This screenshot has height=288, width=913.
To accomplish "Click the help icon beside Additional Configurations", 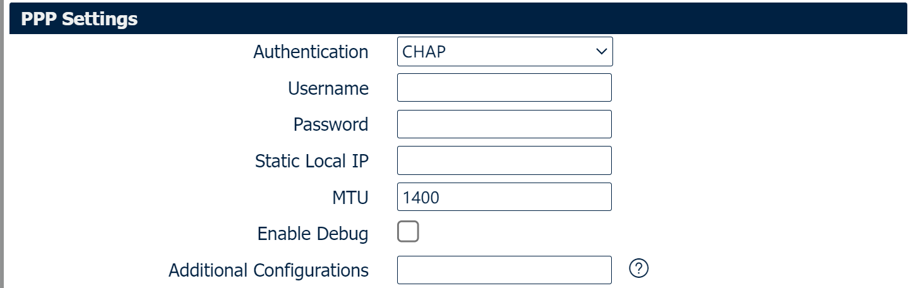I will point(639,269).
